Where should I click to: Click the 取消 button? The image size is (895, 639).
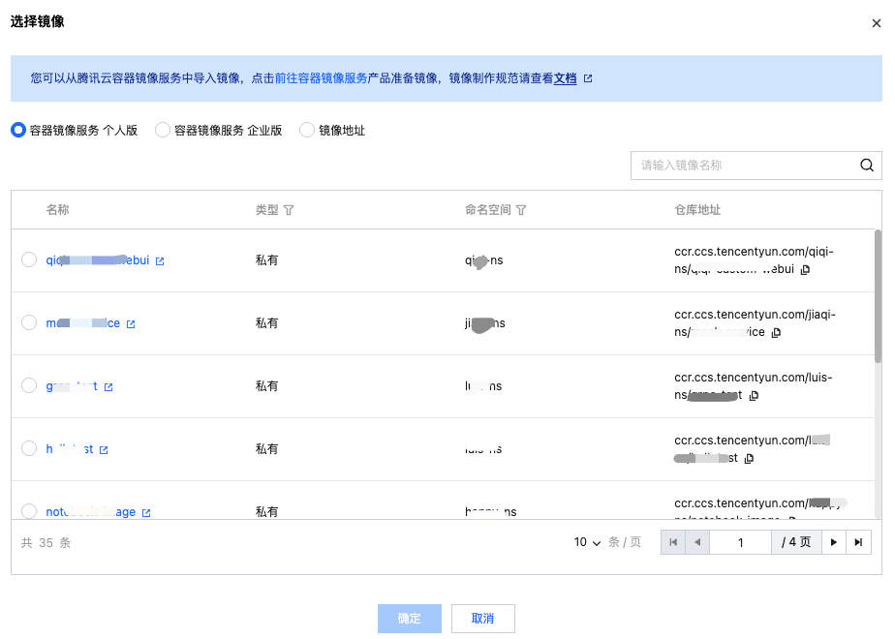coord(482,619)
